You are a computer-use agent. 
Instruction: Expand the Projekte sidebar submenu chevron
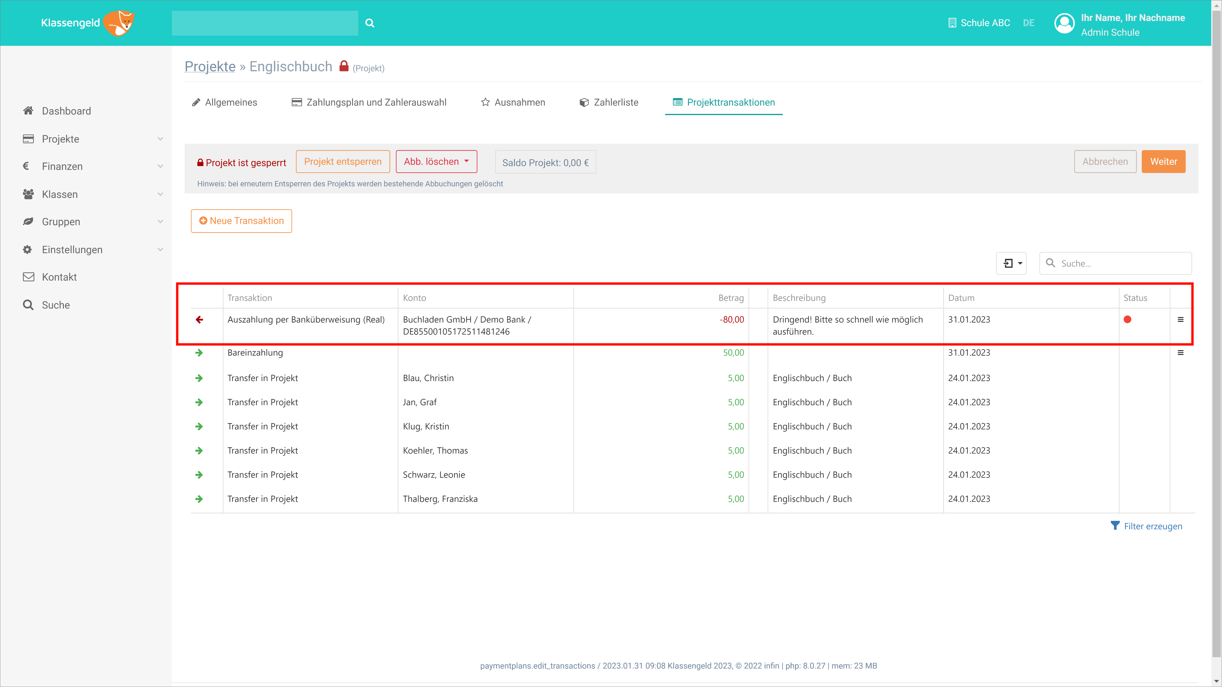pos(160,139)
